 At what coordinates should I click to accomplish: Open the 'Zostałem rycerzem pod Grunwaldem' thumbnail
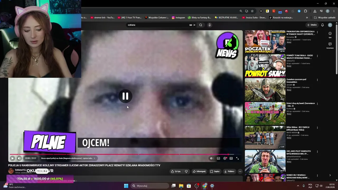coord(265,90)
